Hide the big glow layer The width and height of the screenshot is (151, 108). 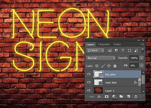click(x=89, y=74)
